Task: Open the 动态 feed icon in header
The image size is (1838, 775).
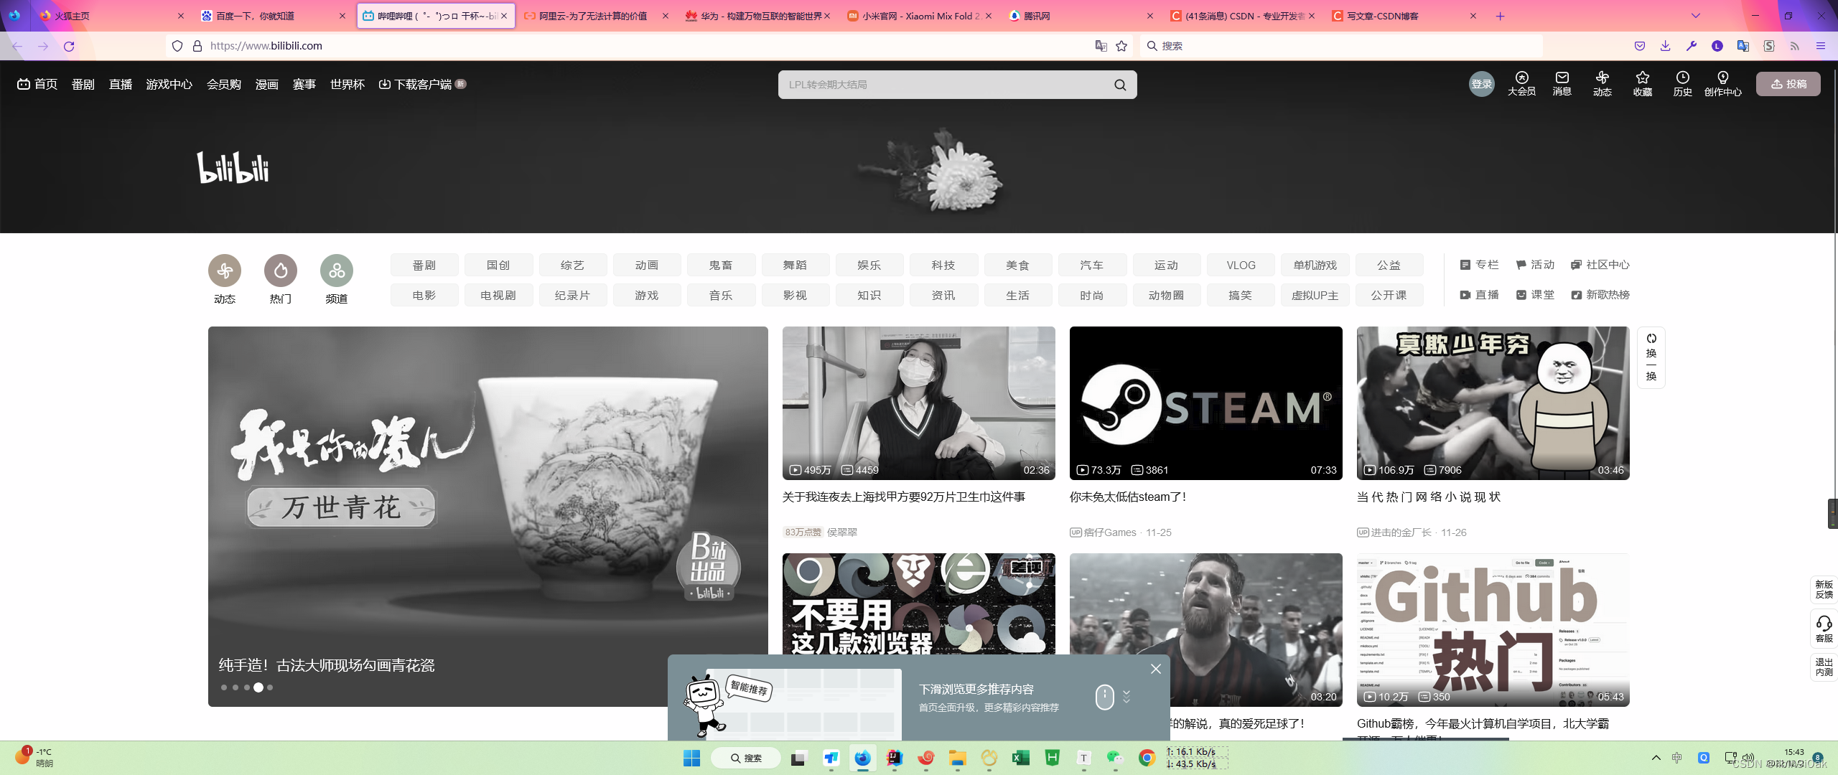Action: (1602, 79)
